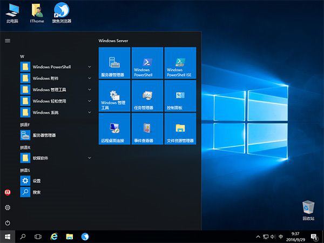This screenshot has width=324, height=243.
Task: Click the Windows Start button on taskbar
Action: click(x=8, y=237)
